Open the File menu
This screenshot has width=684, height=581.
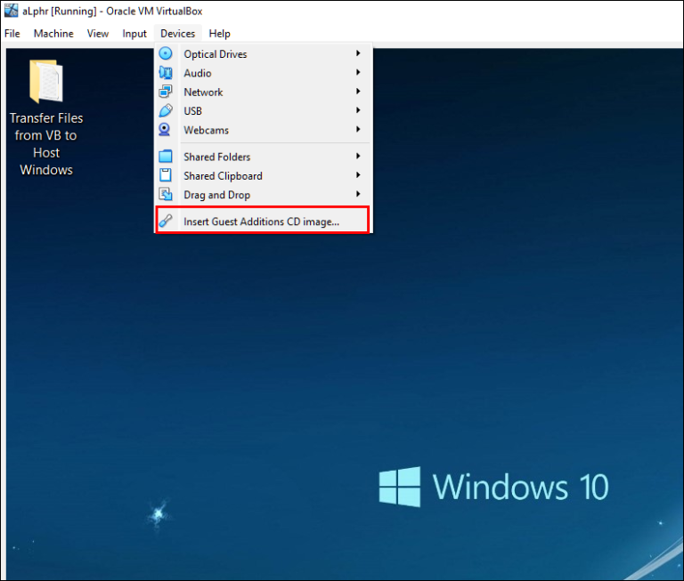(x=12, y=34)
